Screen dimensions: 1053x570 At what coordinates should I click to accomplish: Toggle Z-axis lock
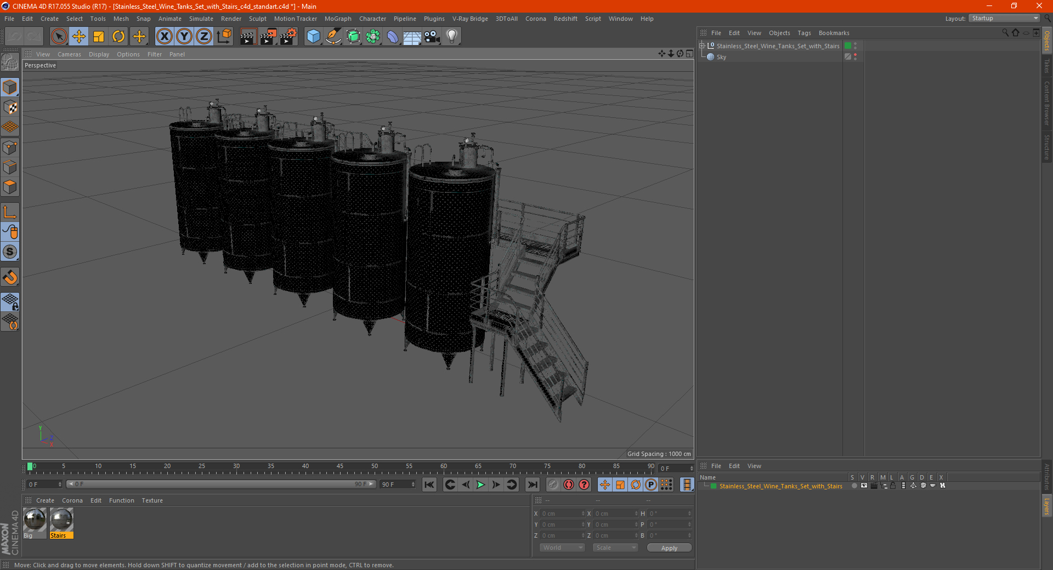(x=203, y=37)
